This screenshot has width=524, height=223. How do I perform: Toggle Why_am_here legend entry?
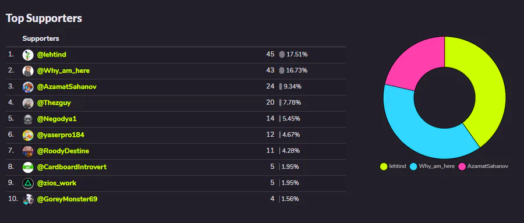coord(432,166)
